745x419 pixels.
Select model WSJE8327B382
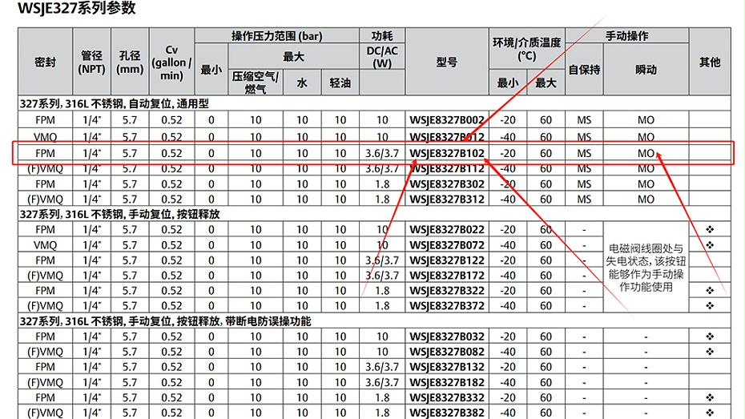coord(447,413)
